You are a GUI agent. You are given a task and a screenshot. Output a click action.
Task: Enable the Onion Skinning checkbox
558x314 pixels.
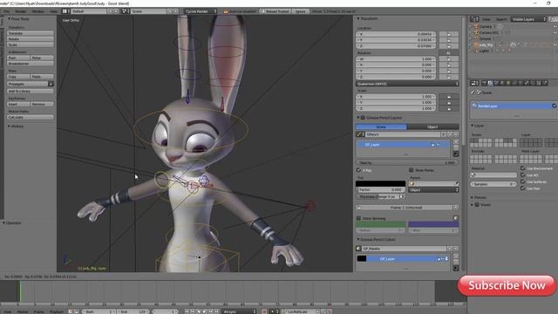358,218
